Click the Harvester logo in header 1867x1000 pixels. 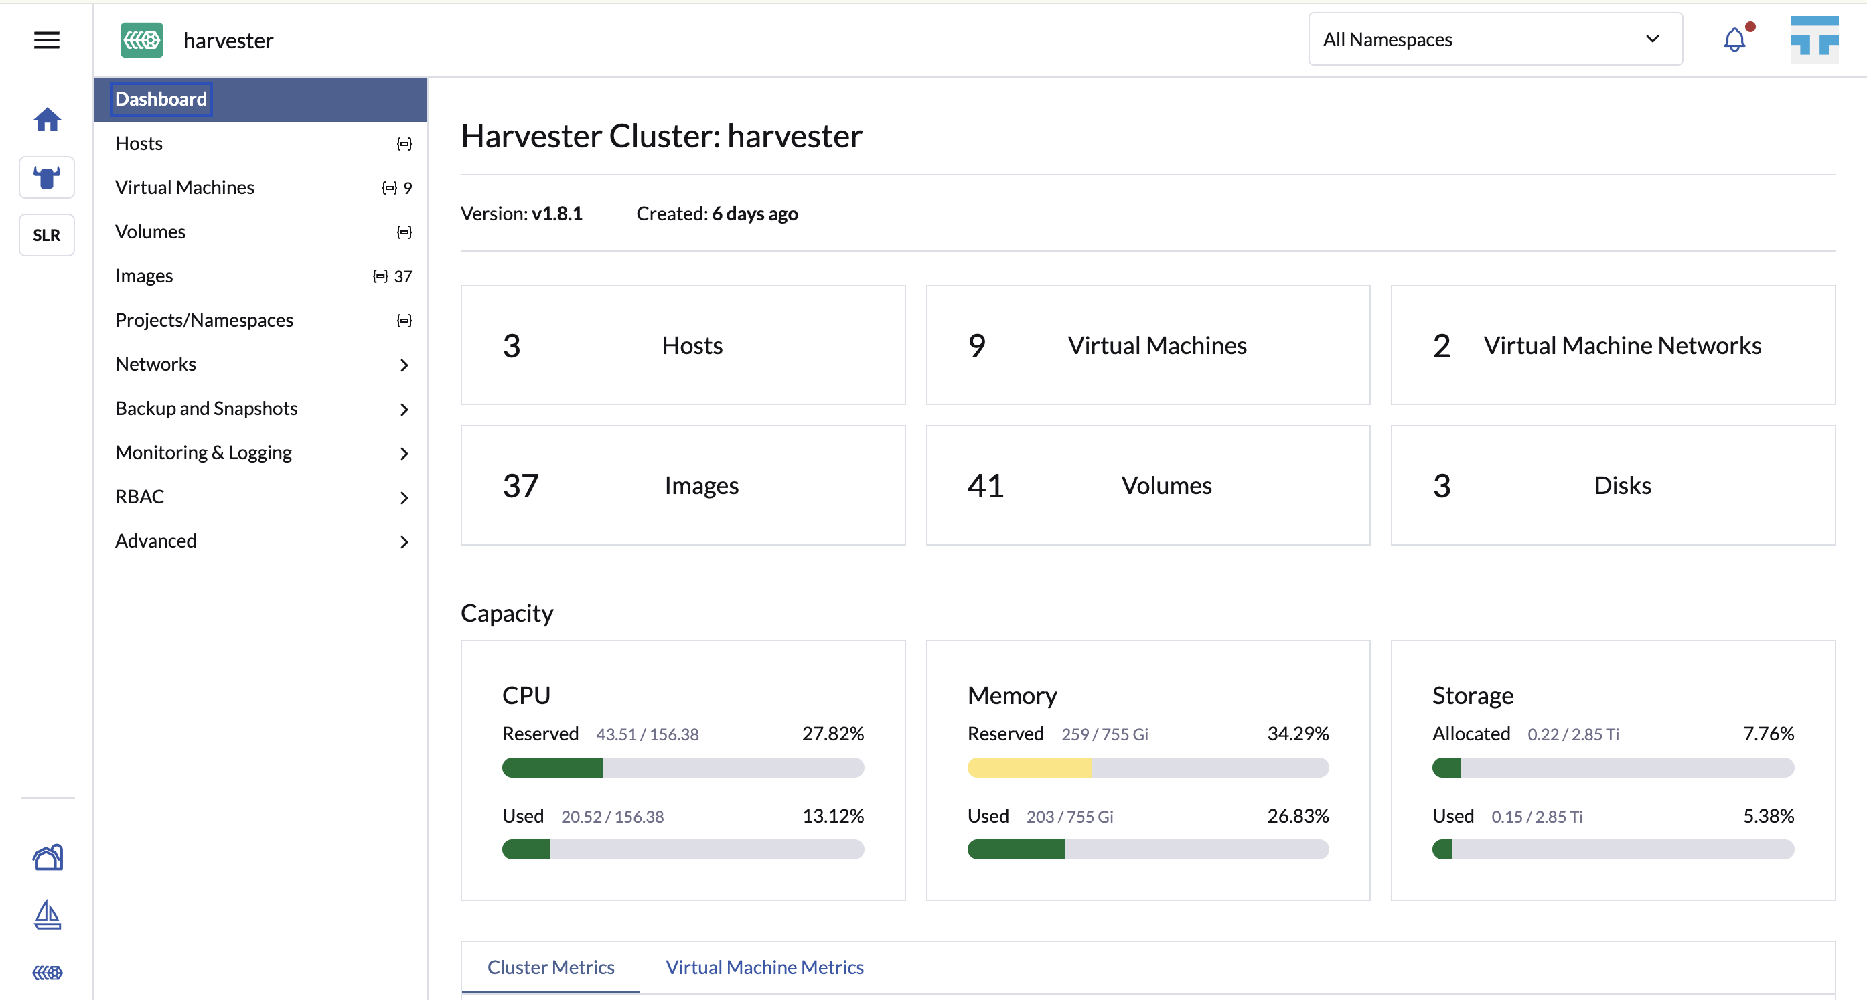141,40
